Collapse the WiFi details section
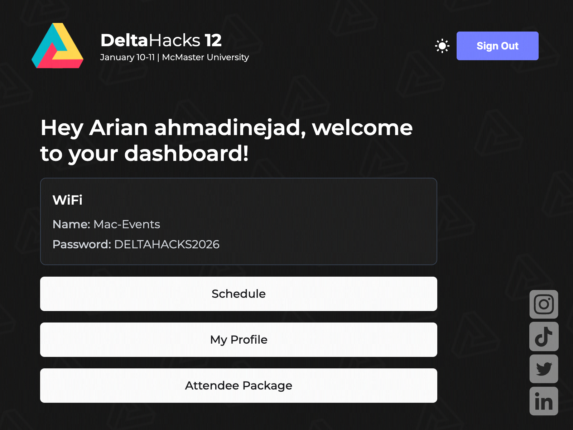The width and height of the screenshot is (573, 430). [x=239, y=220]
